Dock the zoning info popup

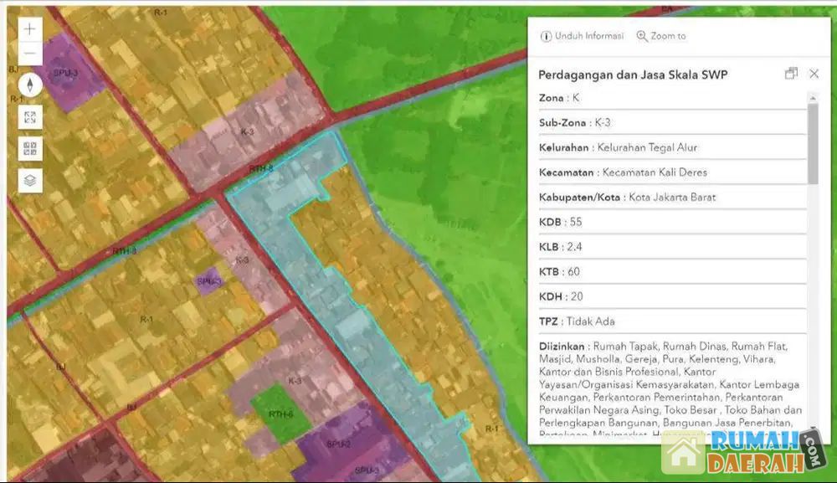click(791, 74)
